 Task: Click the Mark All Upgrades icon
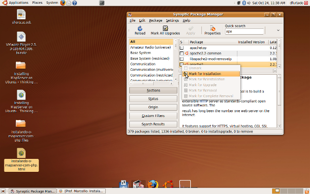165,29
